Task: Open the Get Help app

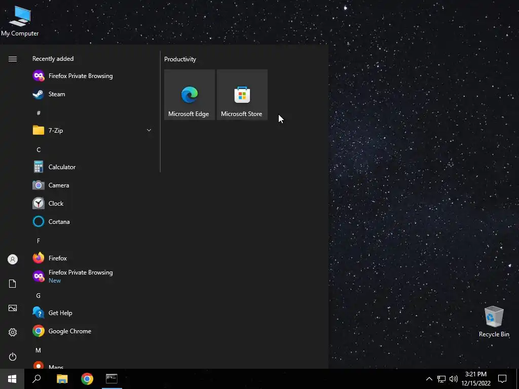Action: point(92,313)
